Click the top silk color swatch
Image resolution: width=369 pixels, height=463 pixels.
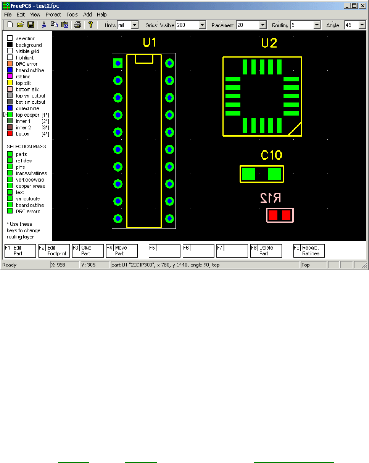(10, 83)
